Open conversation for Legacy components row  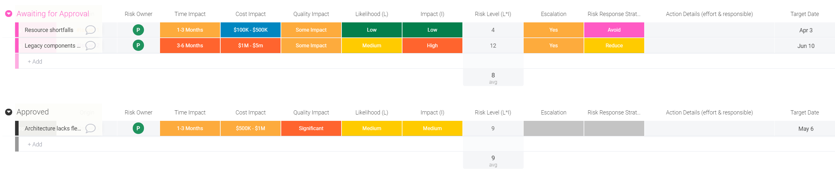[90, 46]
